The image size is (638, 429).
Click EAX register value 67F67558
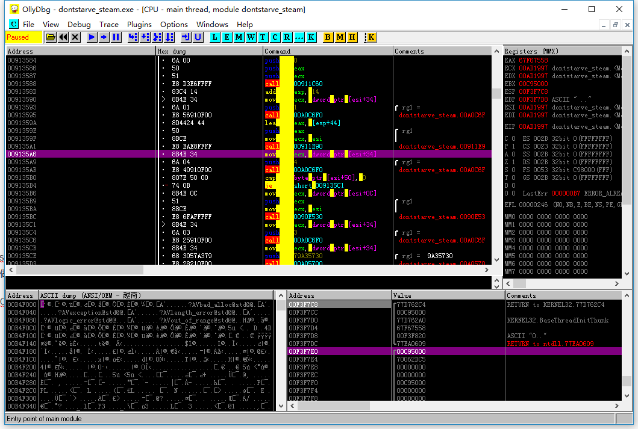pyautogui.click(x=533, y=60)
